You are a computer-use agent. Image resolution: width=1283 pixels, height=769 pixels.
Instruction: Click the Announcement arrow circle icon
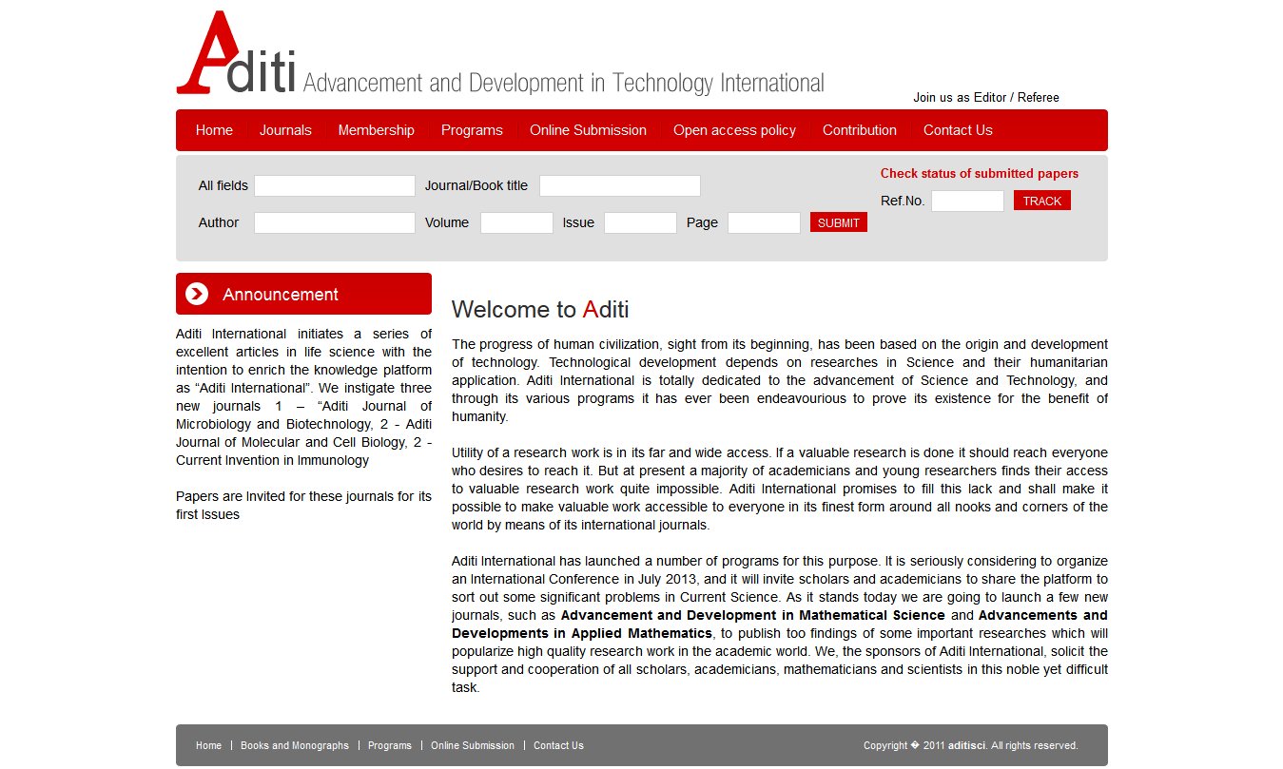tap(197, 294)
